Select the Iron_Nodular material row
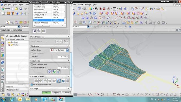 (x=48, y=9)
